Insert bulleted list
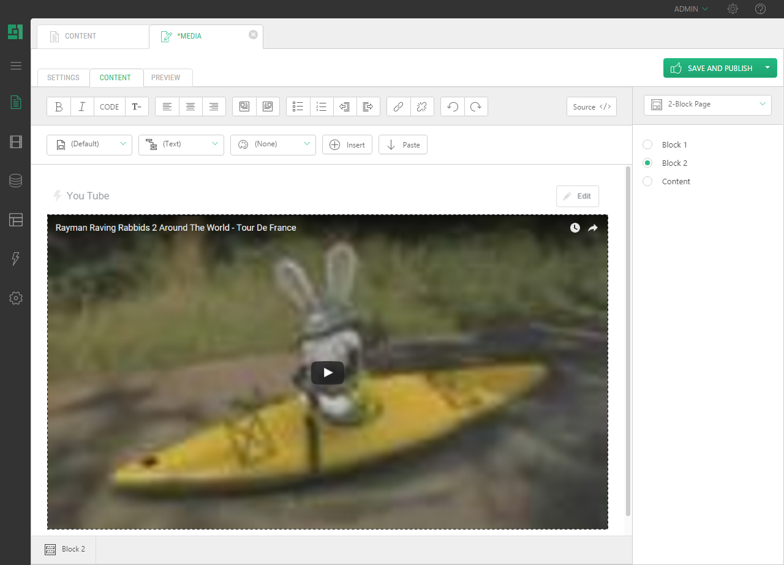The height and width of the screenshot is (565, 784). point(298,107)
